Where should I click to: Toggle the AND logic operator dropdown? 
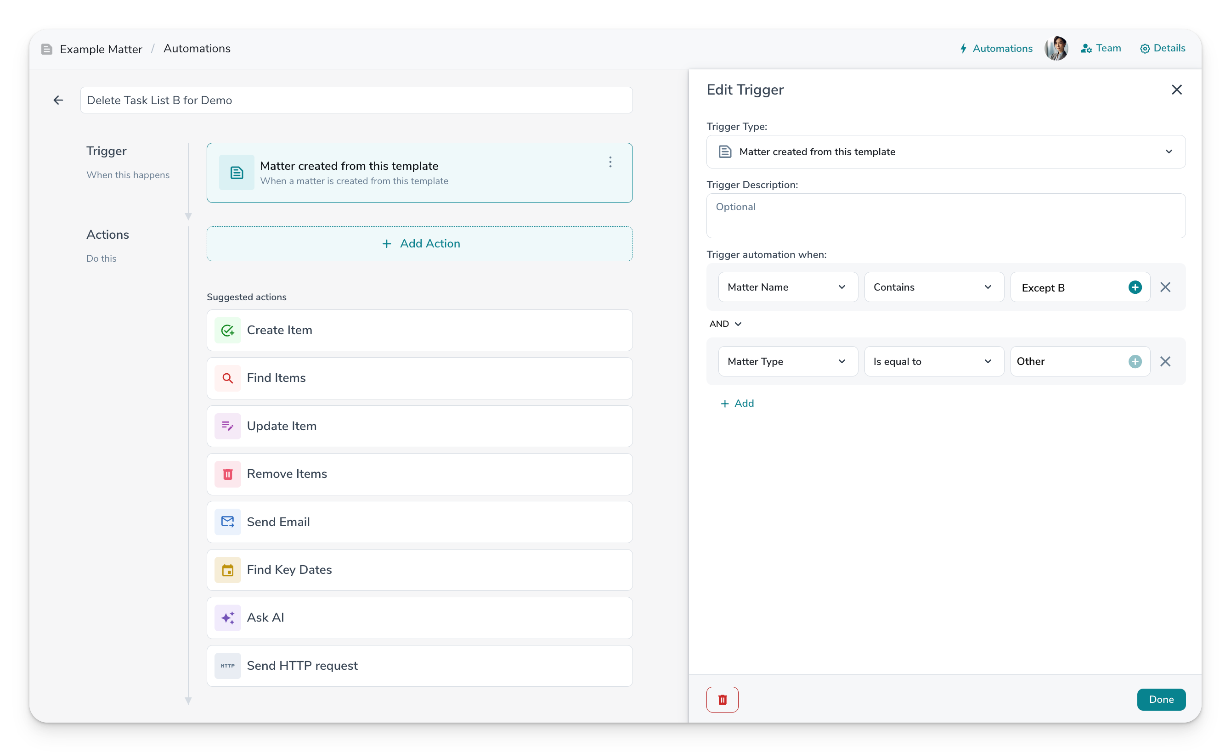click(x=725, y=324)
